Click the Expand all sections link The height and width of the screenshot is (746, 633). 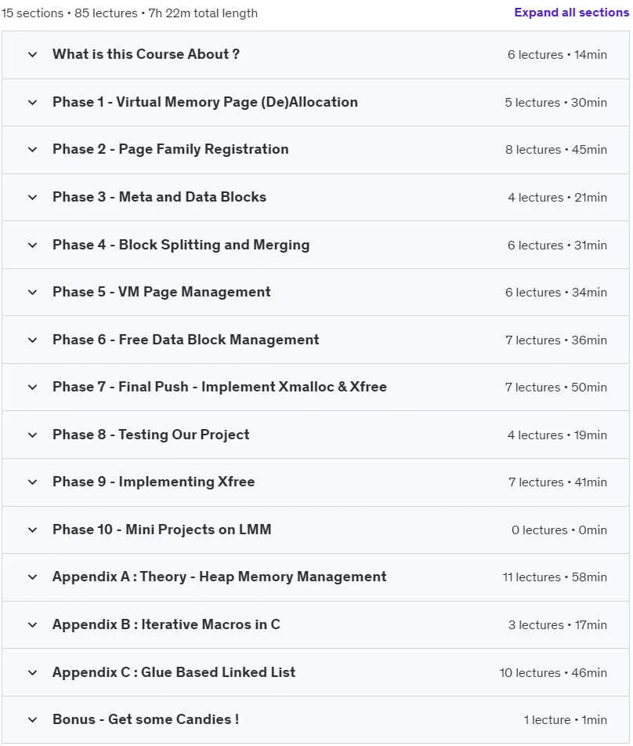(x=571, y=13)
